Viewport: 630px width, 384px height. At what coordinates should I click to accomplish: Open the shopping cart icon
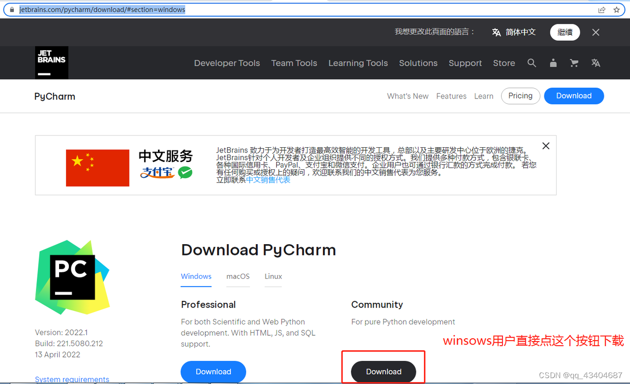pos(574,63)
